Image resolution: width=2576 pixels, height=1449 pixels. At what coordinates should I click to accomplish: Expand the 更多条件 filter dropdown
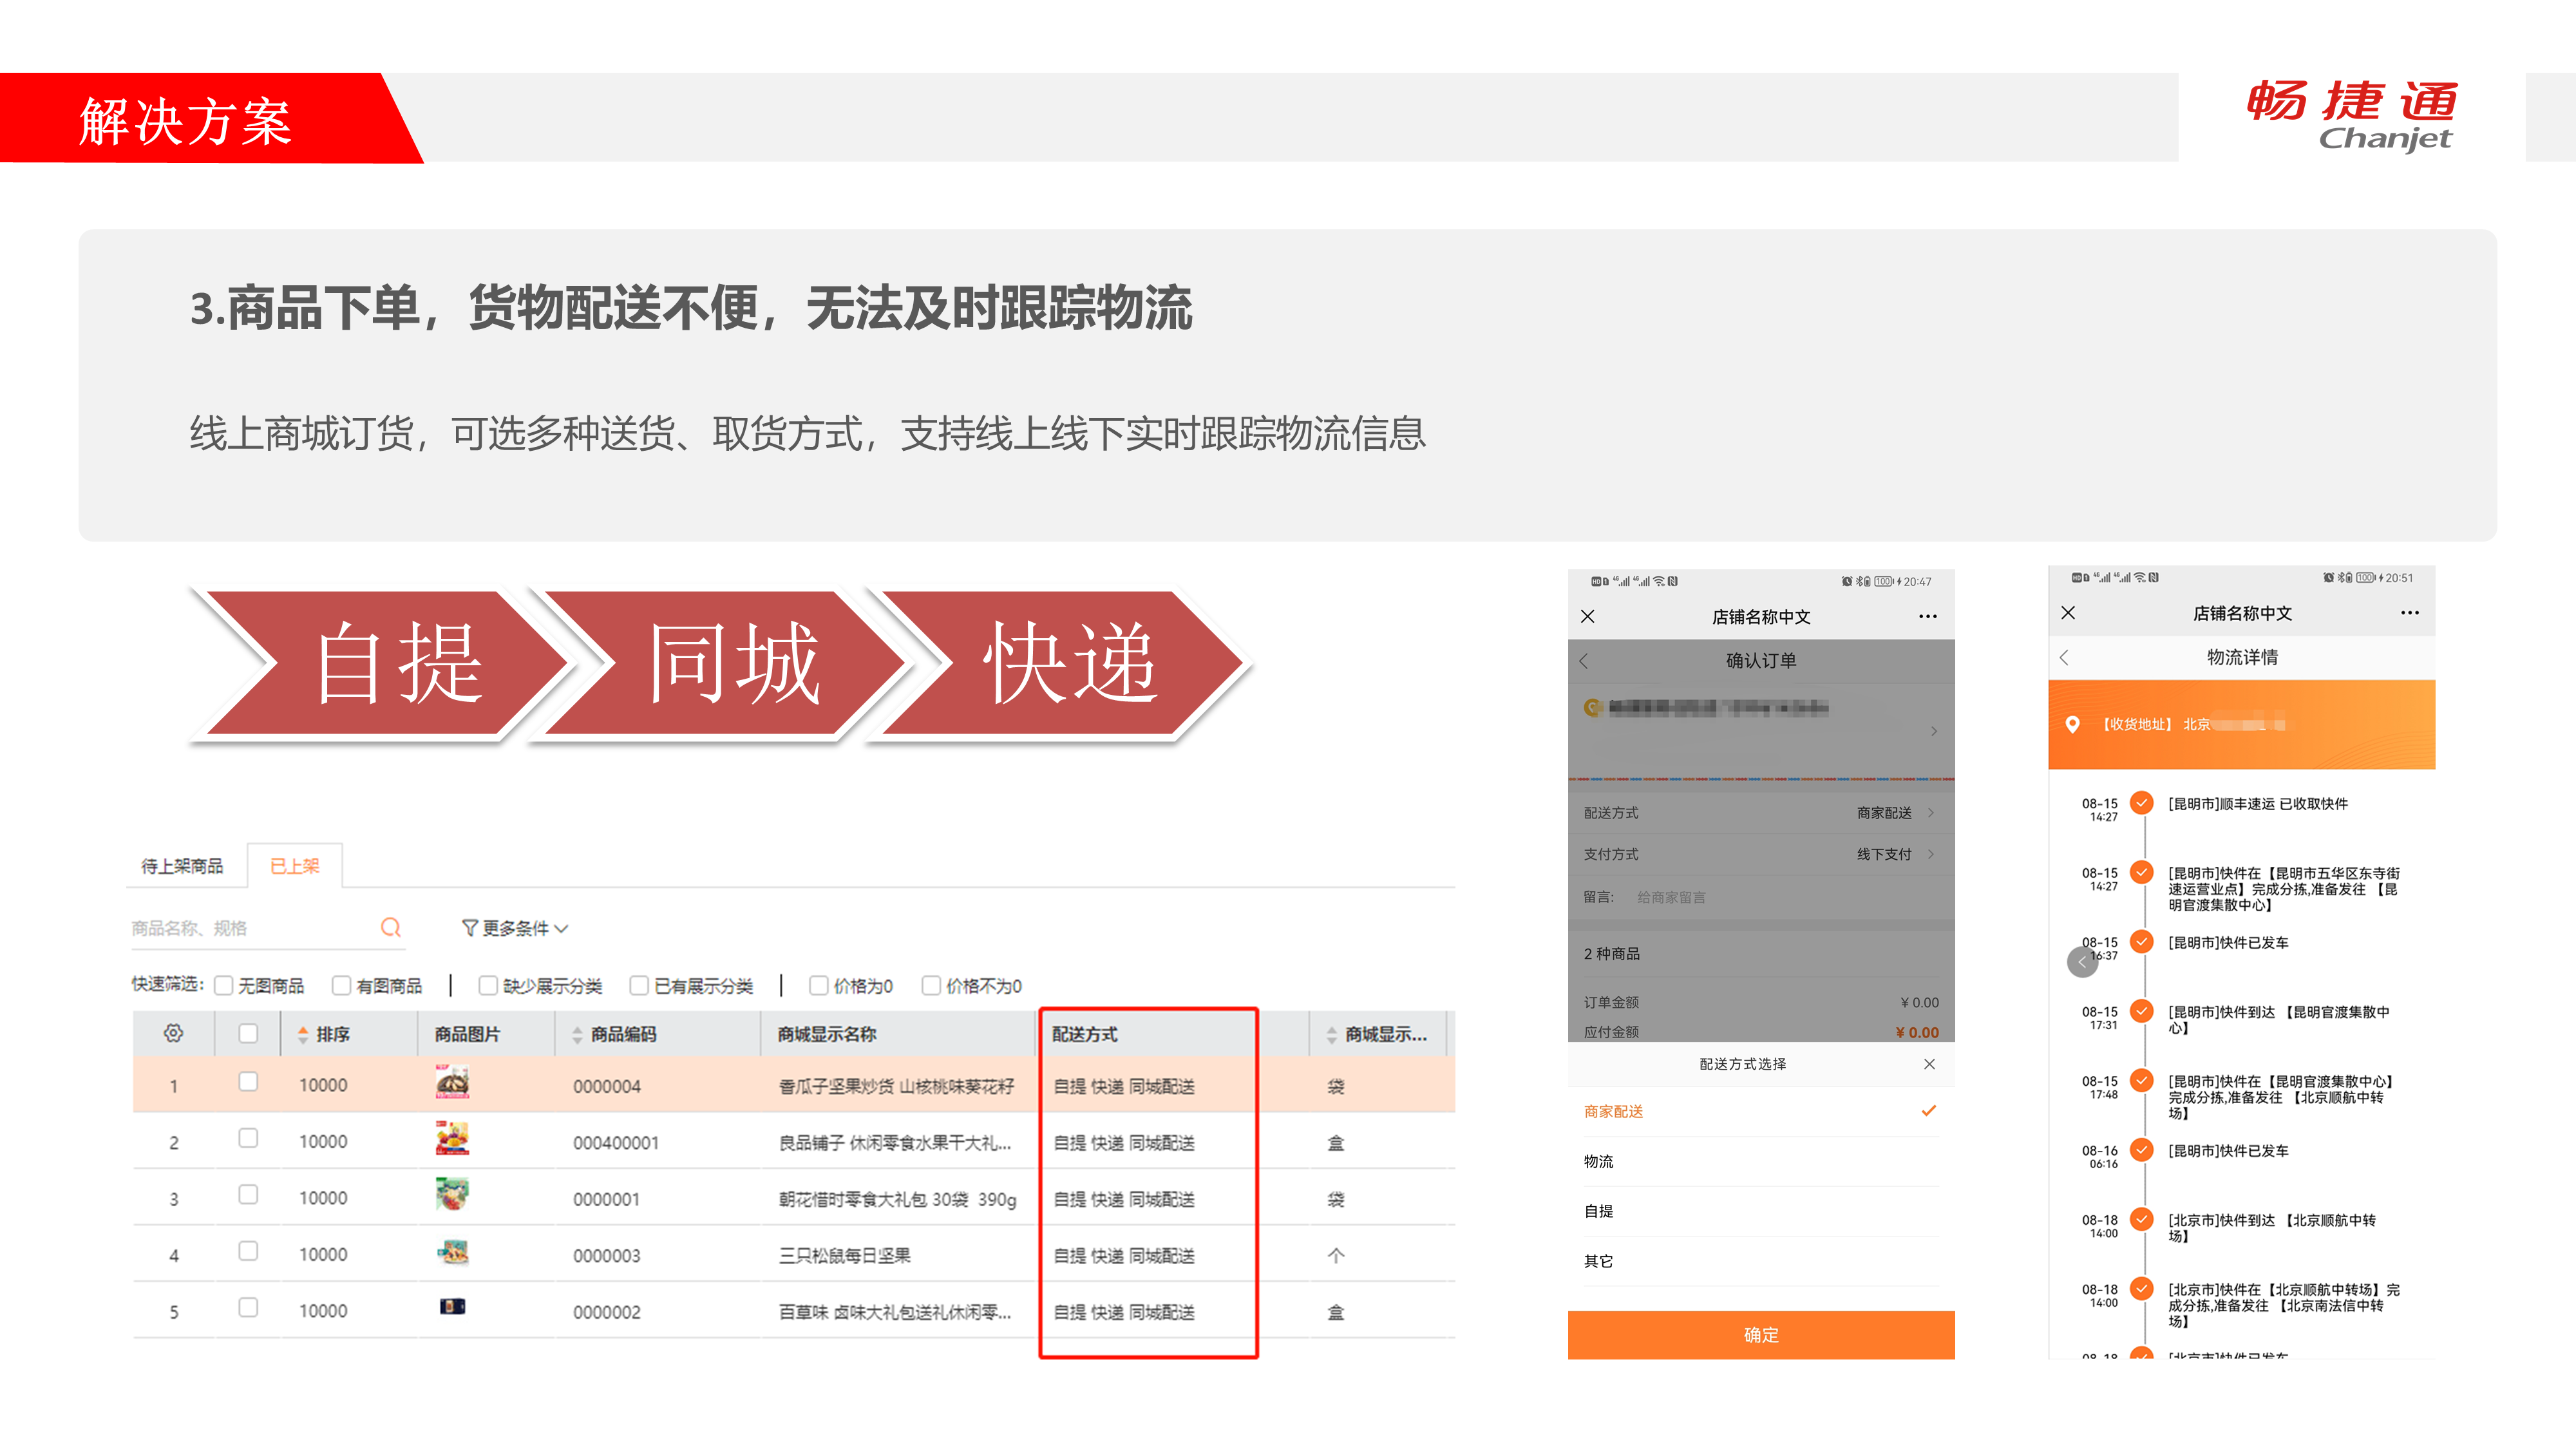515,928
